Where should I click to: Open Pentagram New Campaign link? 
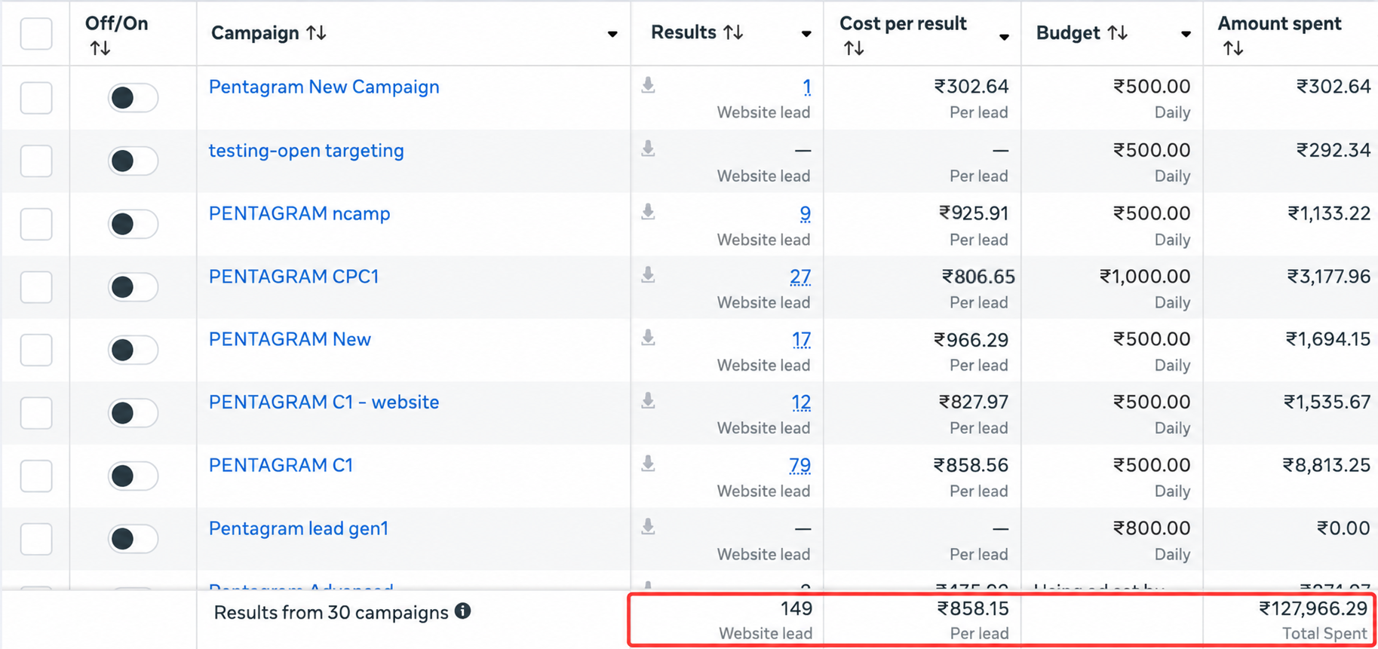coord(324,87)
